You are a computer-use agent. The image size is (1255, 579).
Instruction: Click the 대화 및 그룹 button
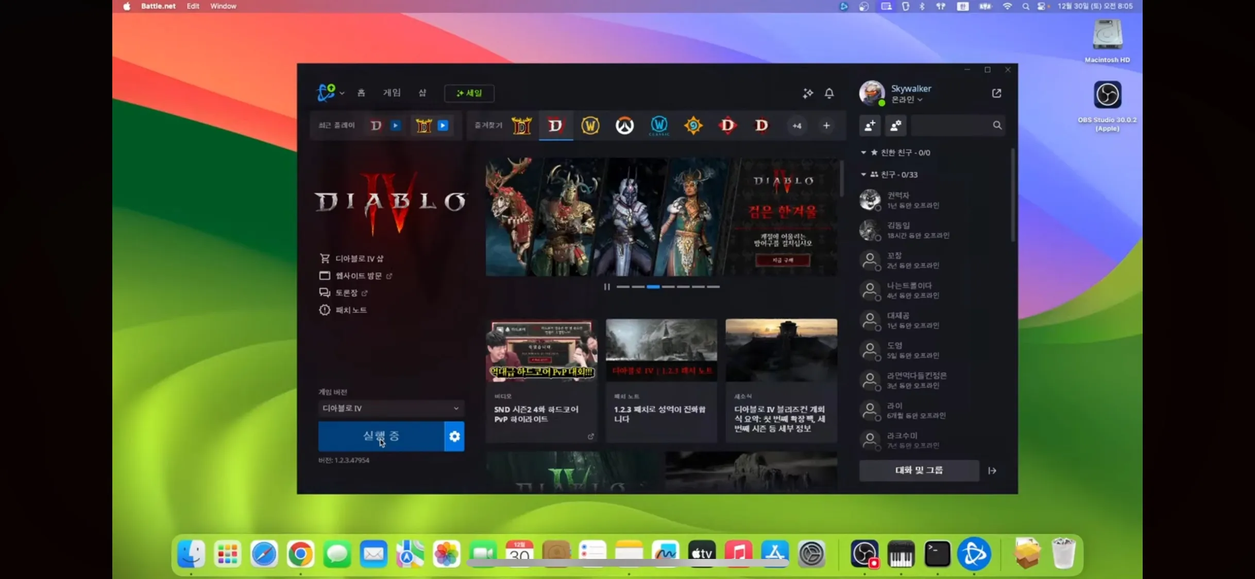point(919,470)
